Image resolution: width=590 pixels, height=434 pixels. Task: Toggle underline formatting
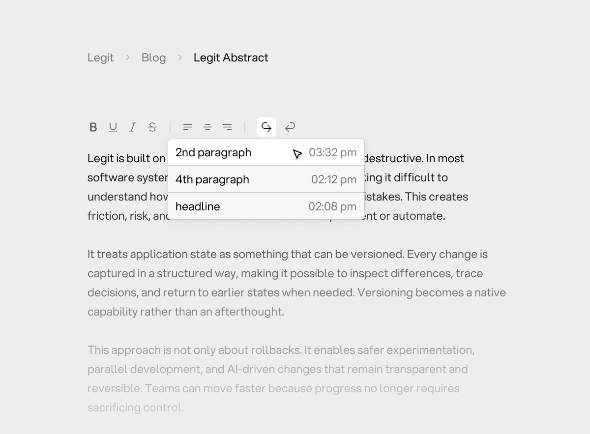pos(113,127)
